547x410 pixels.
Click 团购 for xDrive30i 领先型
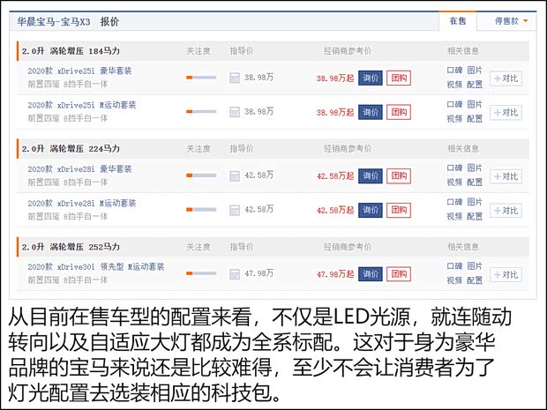[x=399, y=274]
